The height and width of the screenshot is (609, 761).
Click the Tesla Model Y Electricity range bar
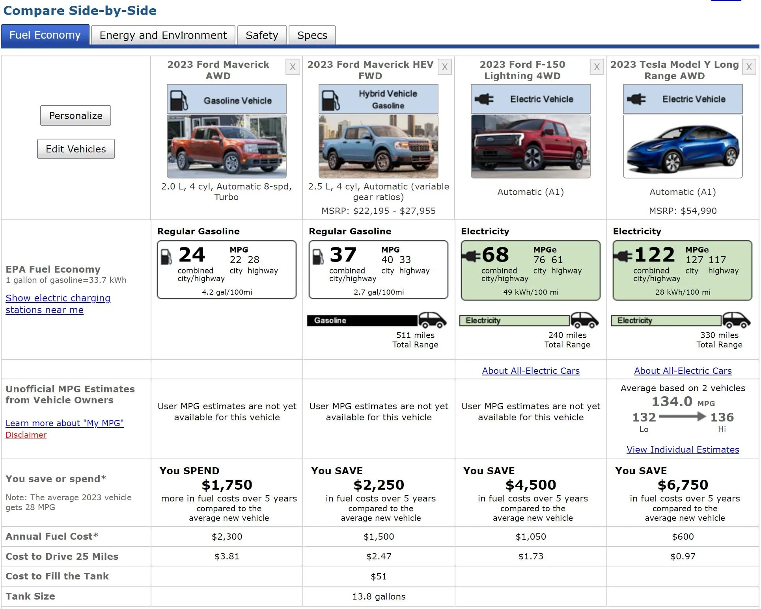click(x=666, y=321)
